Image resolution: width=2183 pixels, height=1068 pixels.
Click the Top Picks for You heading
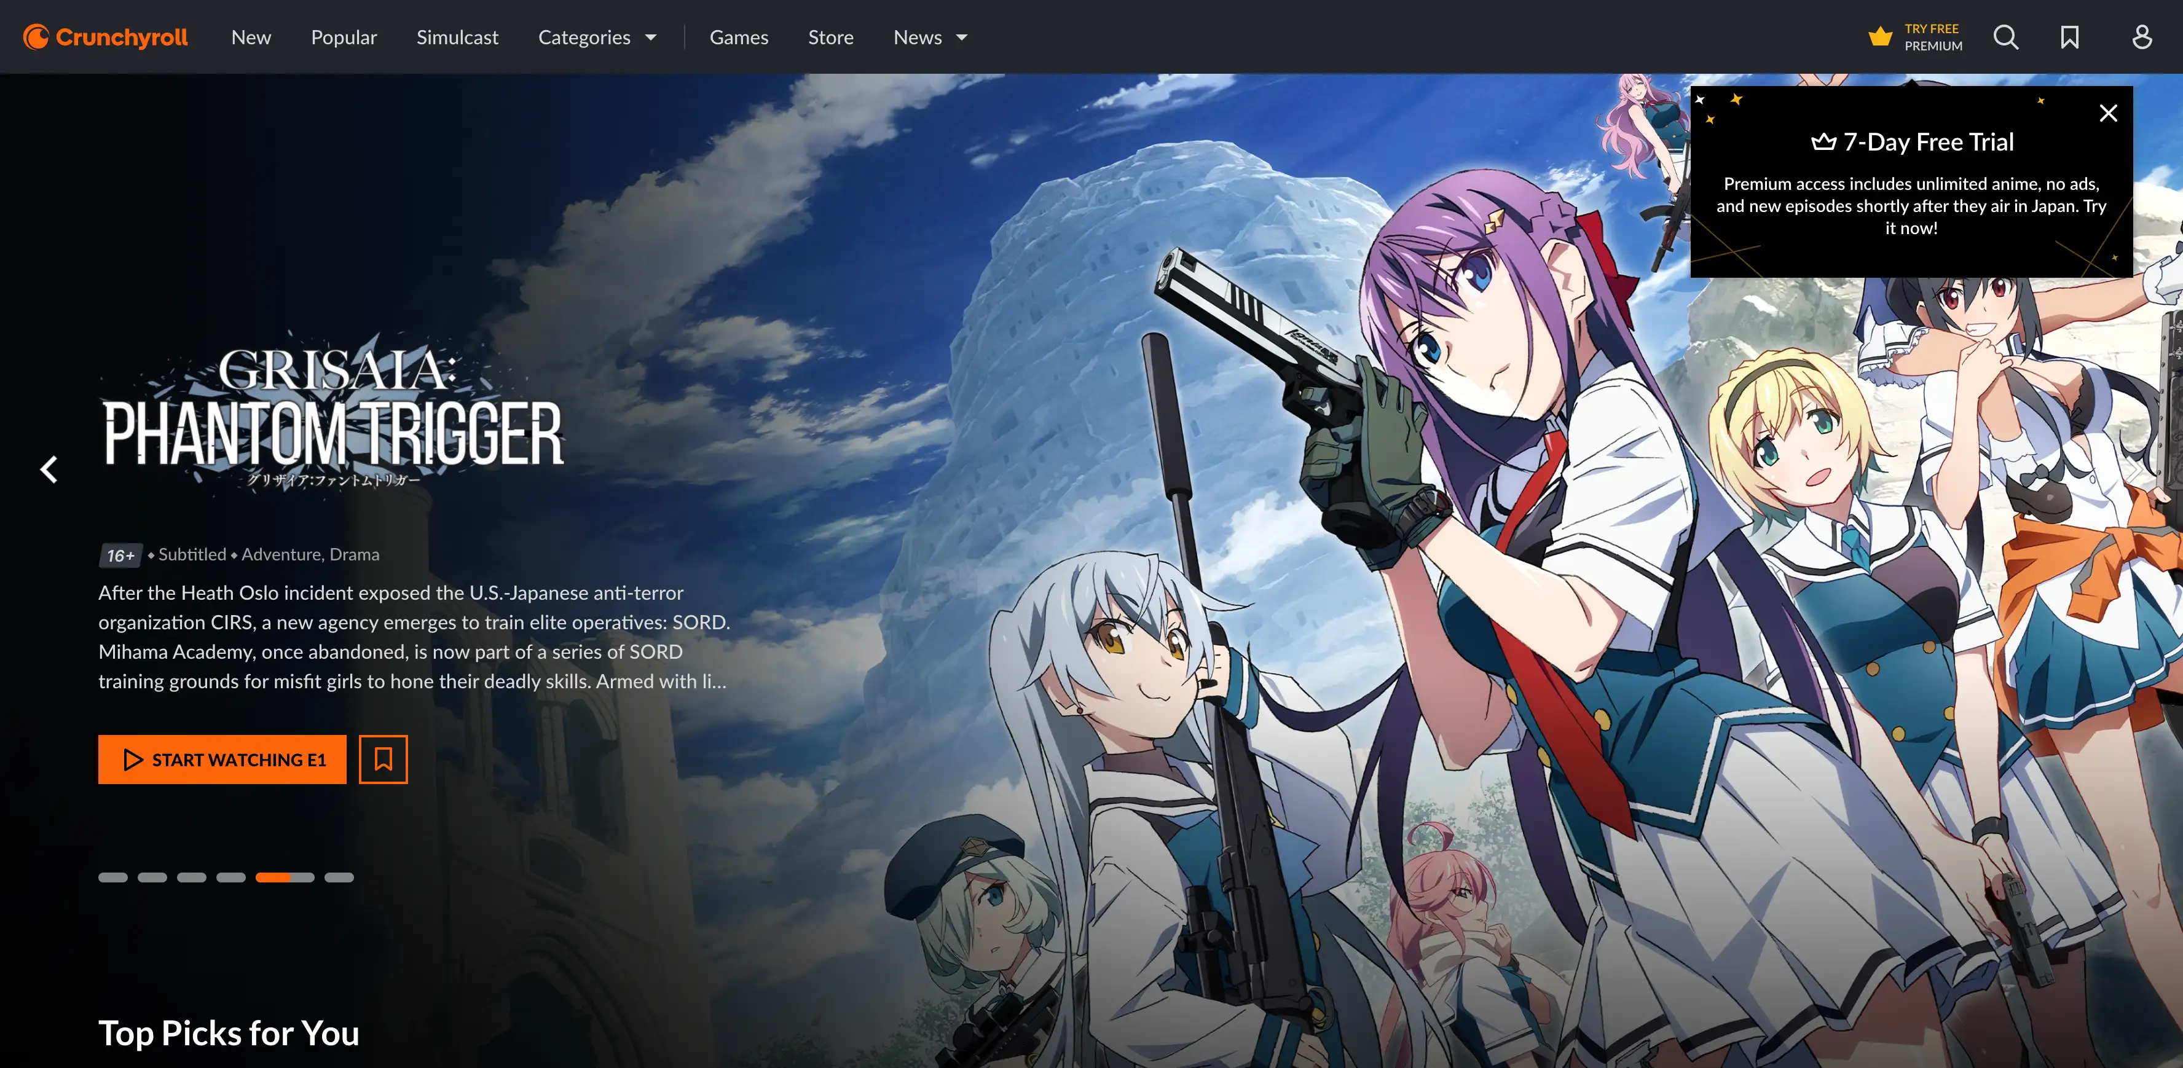229,1032
